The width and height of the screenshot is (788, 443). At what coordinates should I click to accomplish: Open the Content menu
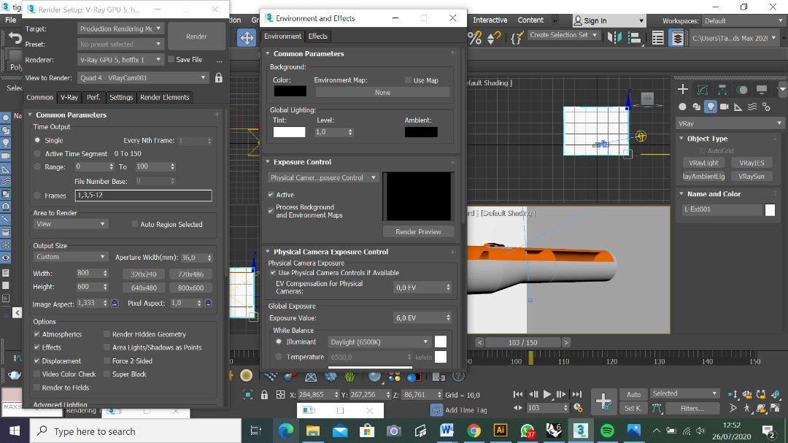click(x=530, y=20)
